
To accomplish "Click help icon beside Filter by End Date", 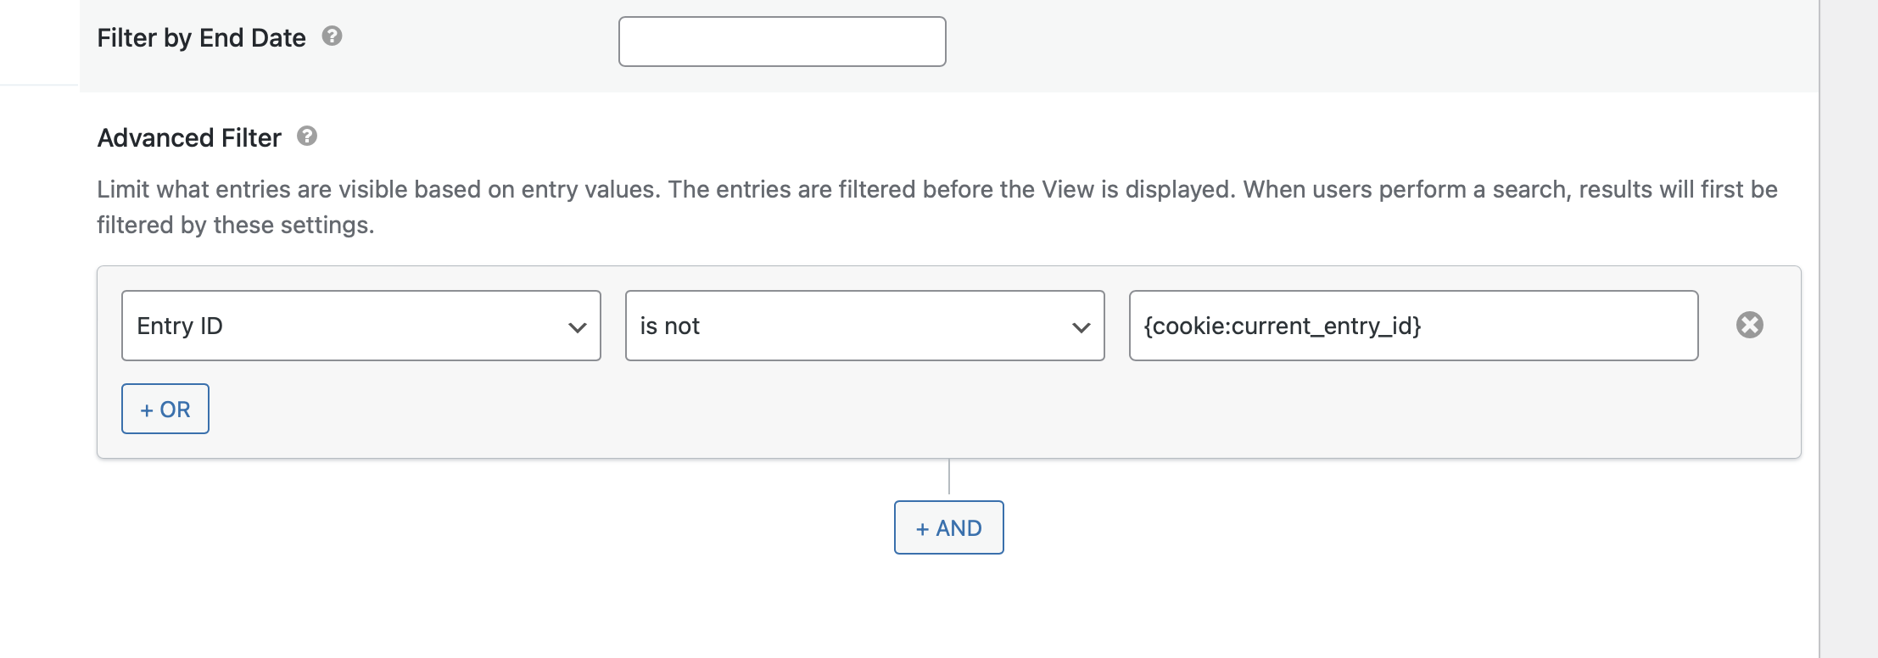I will tap(332, 36).
